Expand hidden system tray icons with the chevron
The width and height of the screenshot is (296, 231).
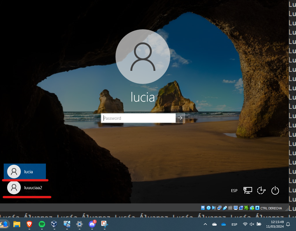pos(205,224)
